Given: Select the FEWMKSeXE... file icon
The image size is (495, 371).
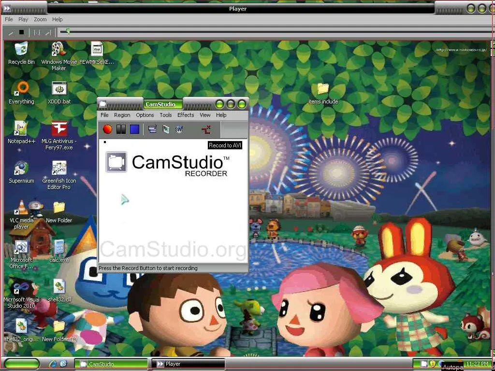Looking at the screenshot, I should tap(97, 53).
